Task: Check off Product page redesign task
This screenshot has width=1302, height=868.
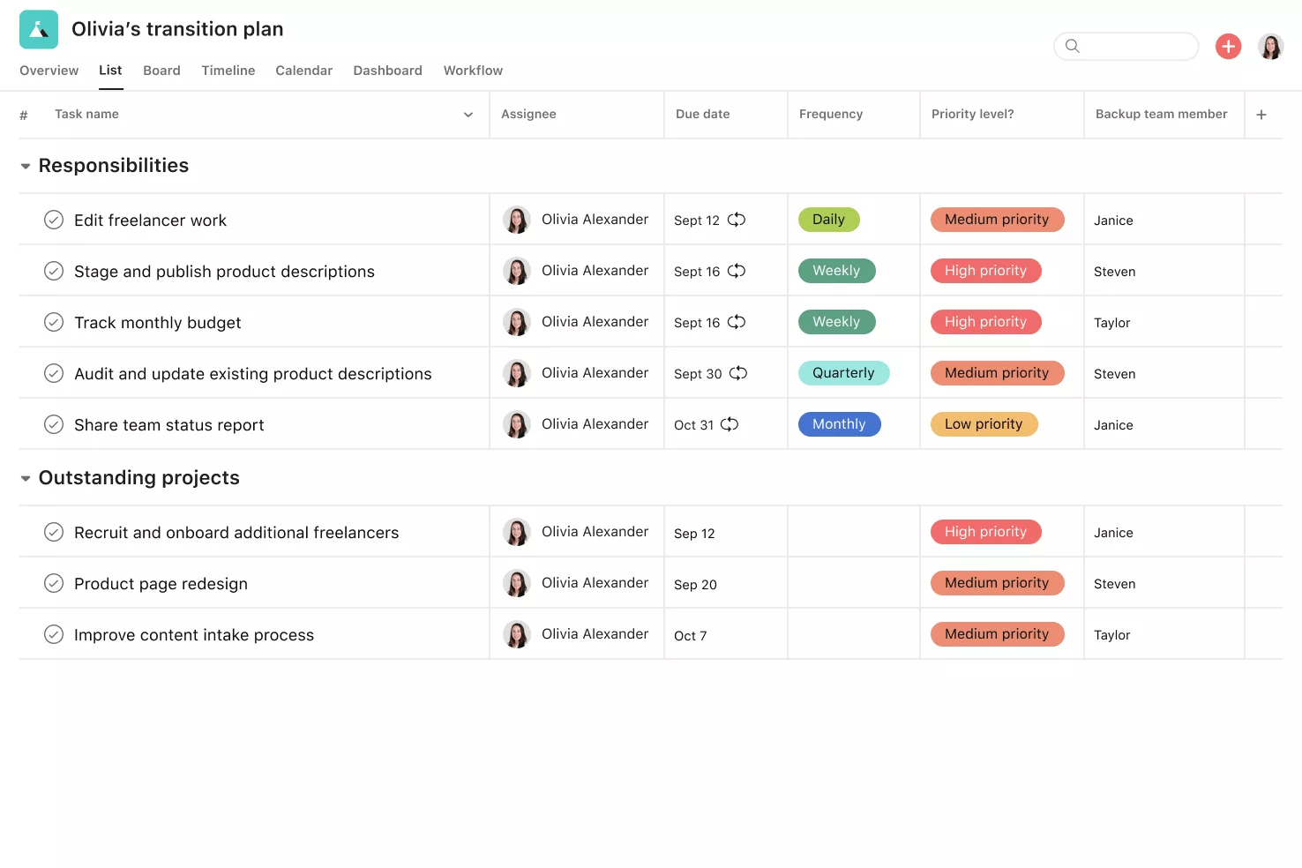Action: tap(54, 583)
